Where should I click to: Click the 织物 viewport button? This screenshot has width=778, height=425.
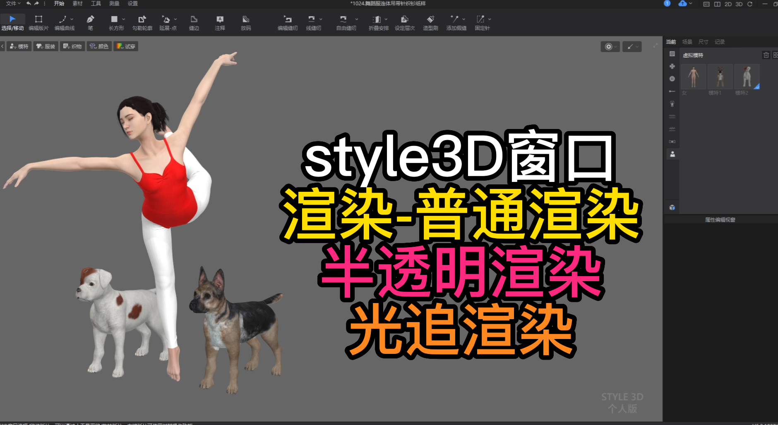(x=72, y=46)
